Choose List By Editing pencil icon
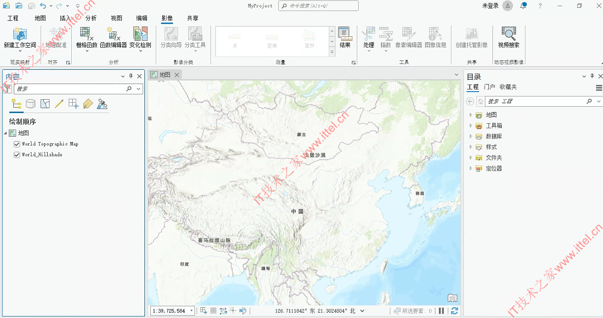This screenshot has width=603, height=318. click(59, 104)
